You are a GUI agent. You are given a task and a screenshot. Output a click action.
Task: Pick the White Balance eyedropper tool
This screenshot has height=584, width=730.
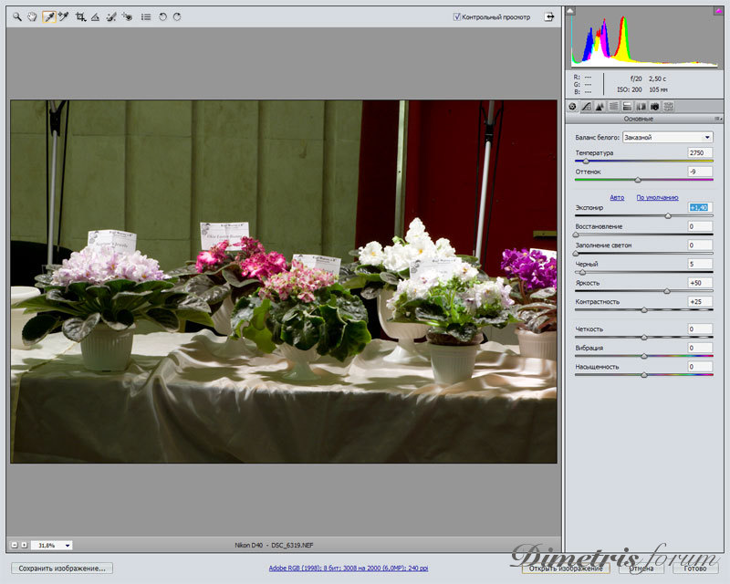48,16
